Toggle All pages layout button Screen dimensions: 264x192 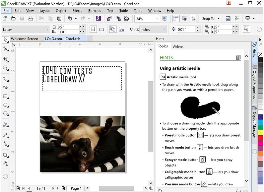coord(113,30)
